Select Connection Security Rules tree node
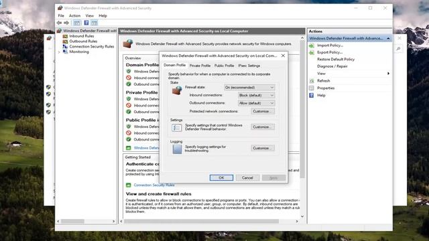Screen dimensions: 429x241 92,46
